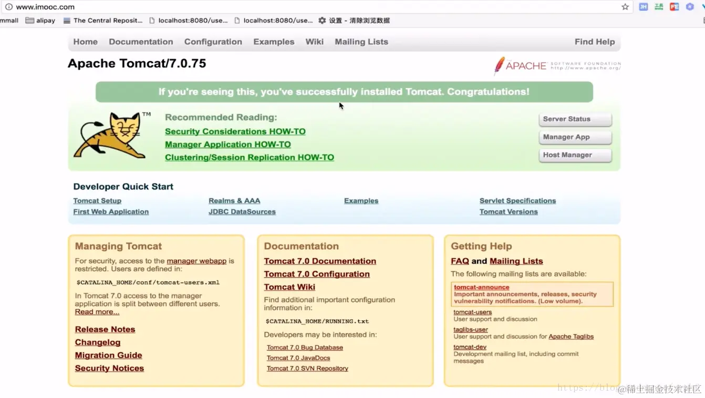The width and height of the screenshot is (705, 398).
Task: Click the successfully installed Tomcat congratulations banner
Action: pos(344,92)
